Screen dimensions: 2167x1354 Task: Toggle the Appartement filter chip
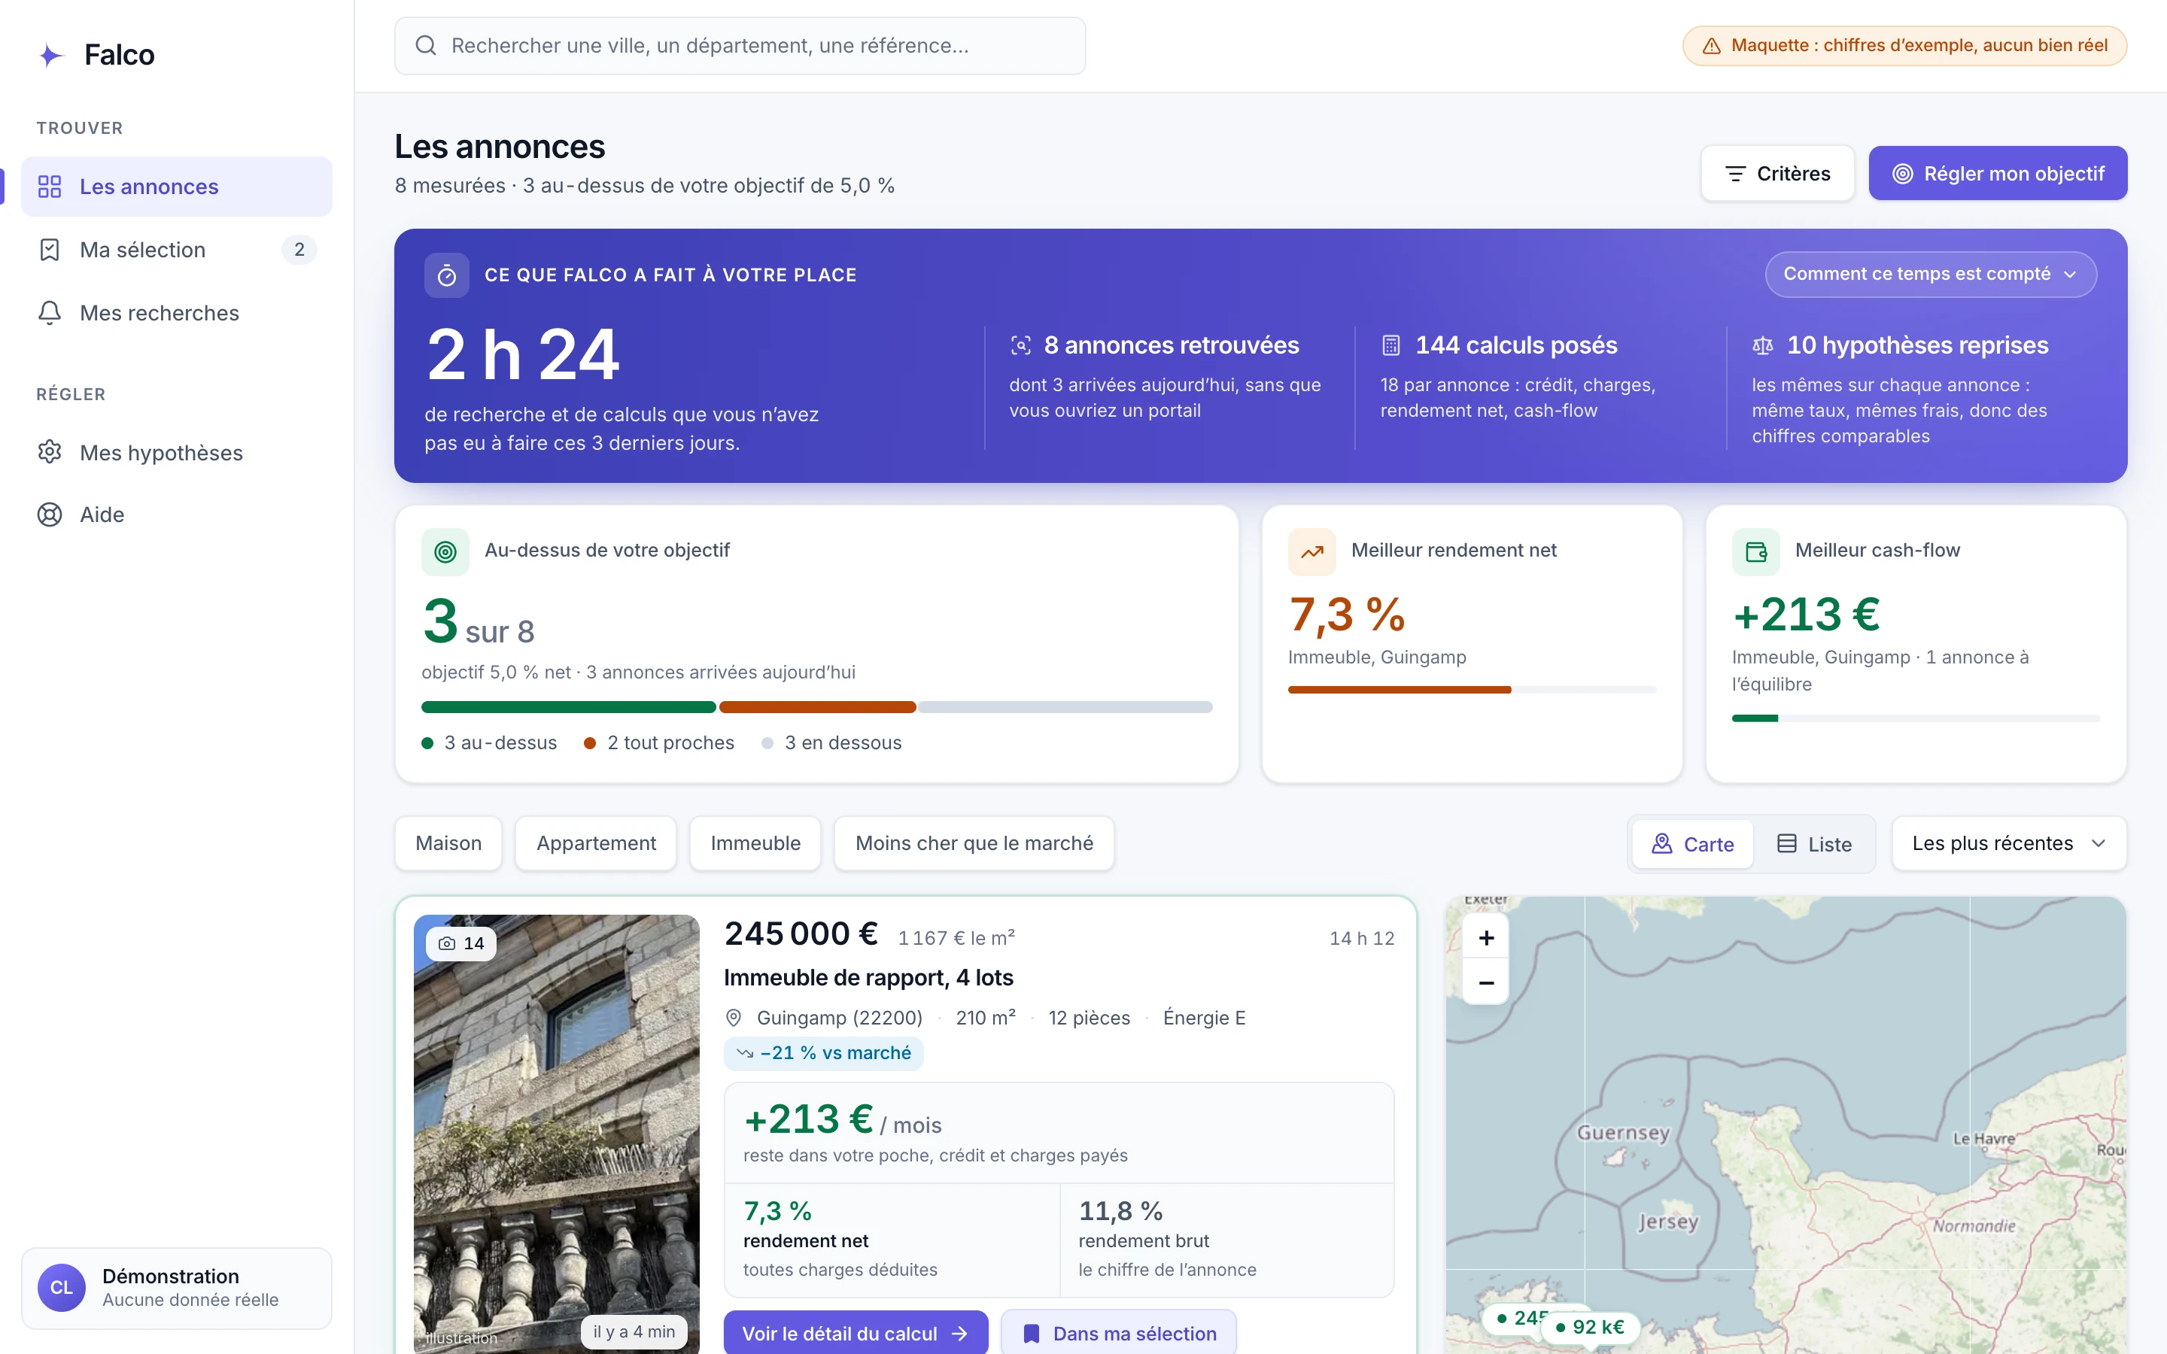pos(597,843)
